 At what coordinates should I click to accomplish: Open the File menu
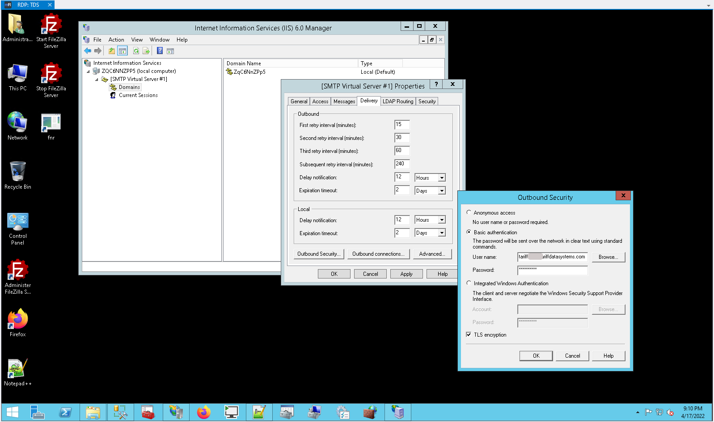click(x=97, y=40)
